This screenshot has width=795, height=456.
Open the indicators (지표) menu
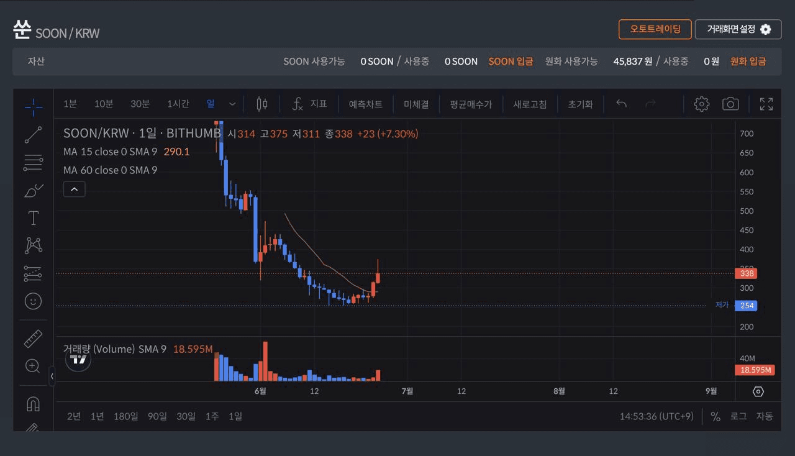click(309, 104)
